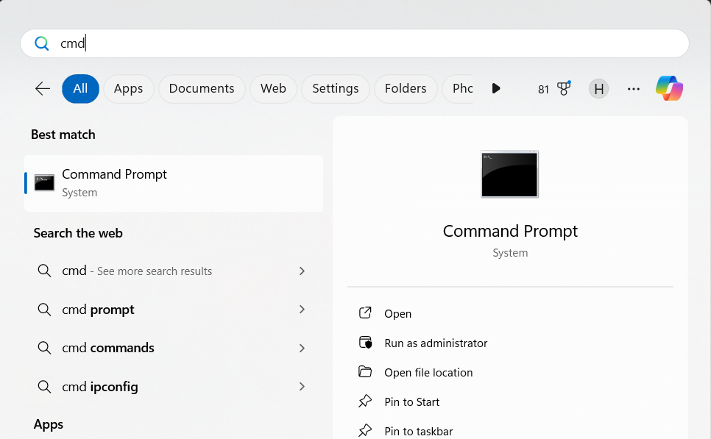Go back with the left arrow
This screenshot has width=711, height=439.
tap(43, 88)
